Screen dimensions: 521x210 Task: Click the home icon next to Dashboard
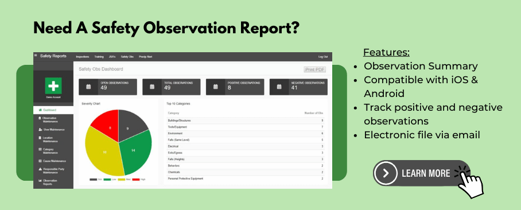point(40,110)
